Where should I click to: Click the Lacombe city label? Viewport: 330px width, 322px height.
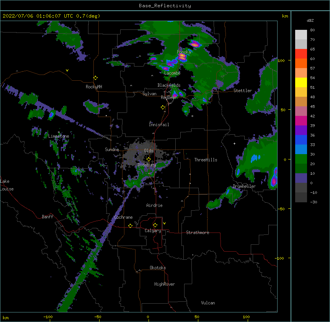tap(172, 73)
